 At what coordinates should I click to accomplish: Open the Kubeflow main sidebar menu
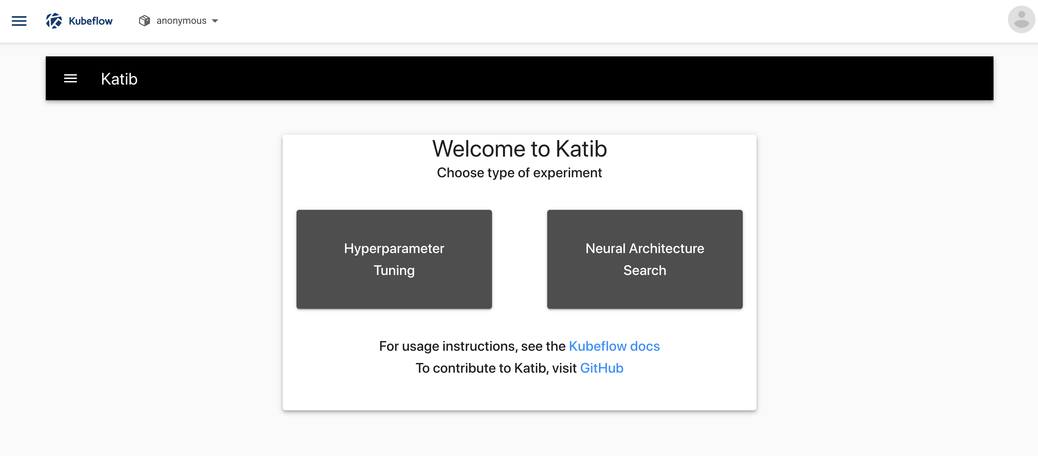tap(19, 21)
